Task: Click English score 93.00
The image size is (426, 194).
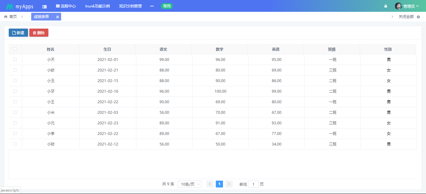Action: (x=277, y=123)
